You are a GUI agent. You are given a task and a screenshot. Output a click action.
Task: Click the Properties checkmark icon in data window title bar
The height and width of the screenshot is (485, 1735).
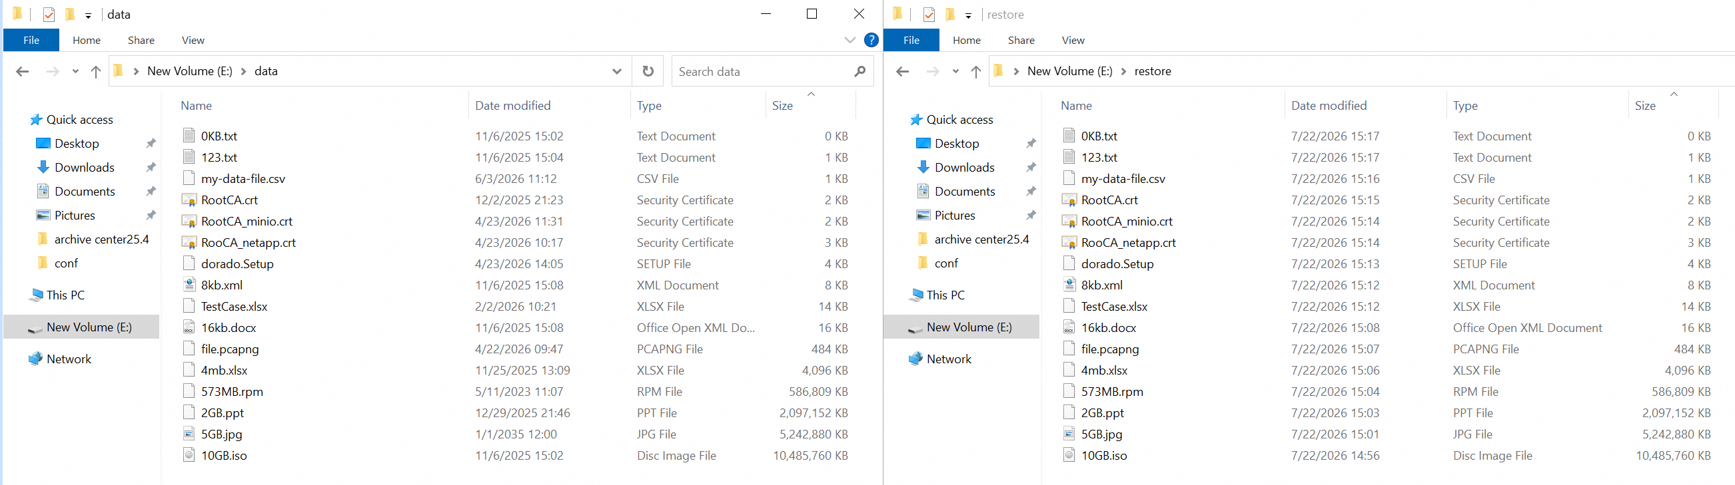tap(49, 14)
